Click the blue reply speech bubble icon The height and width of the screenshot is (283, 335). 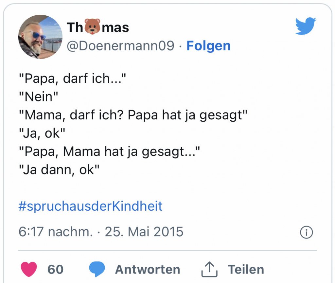[x=97, y=269]
